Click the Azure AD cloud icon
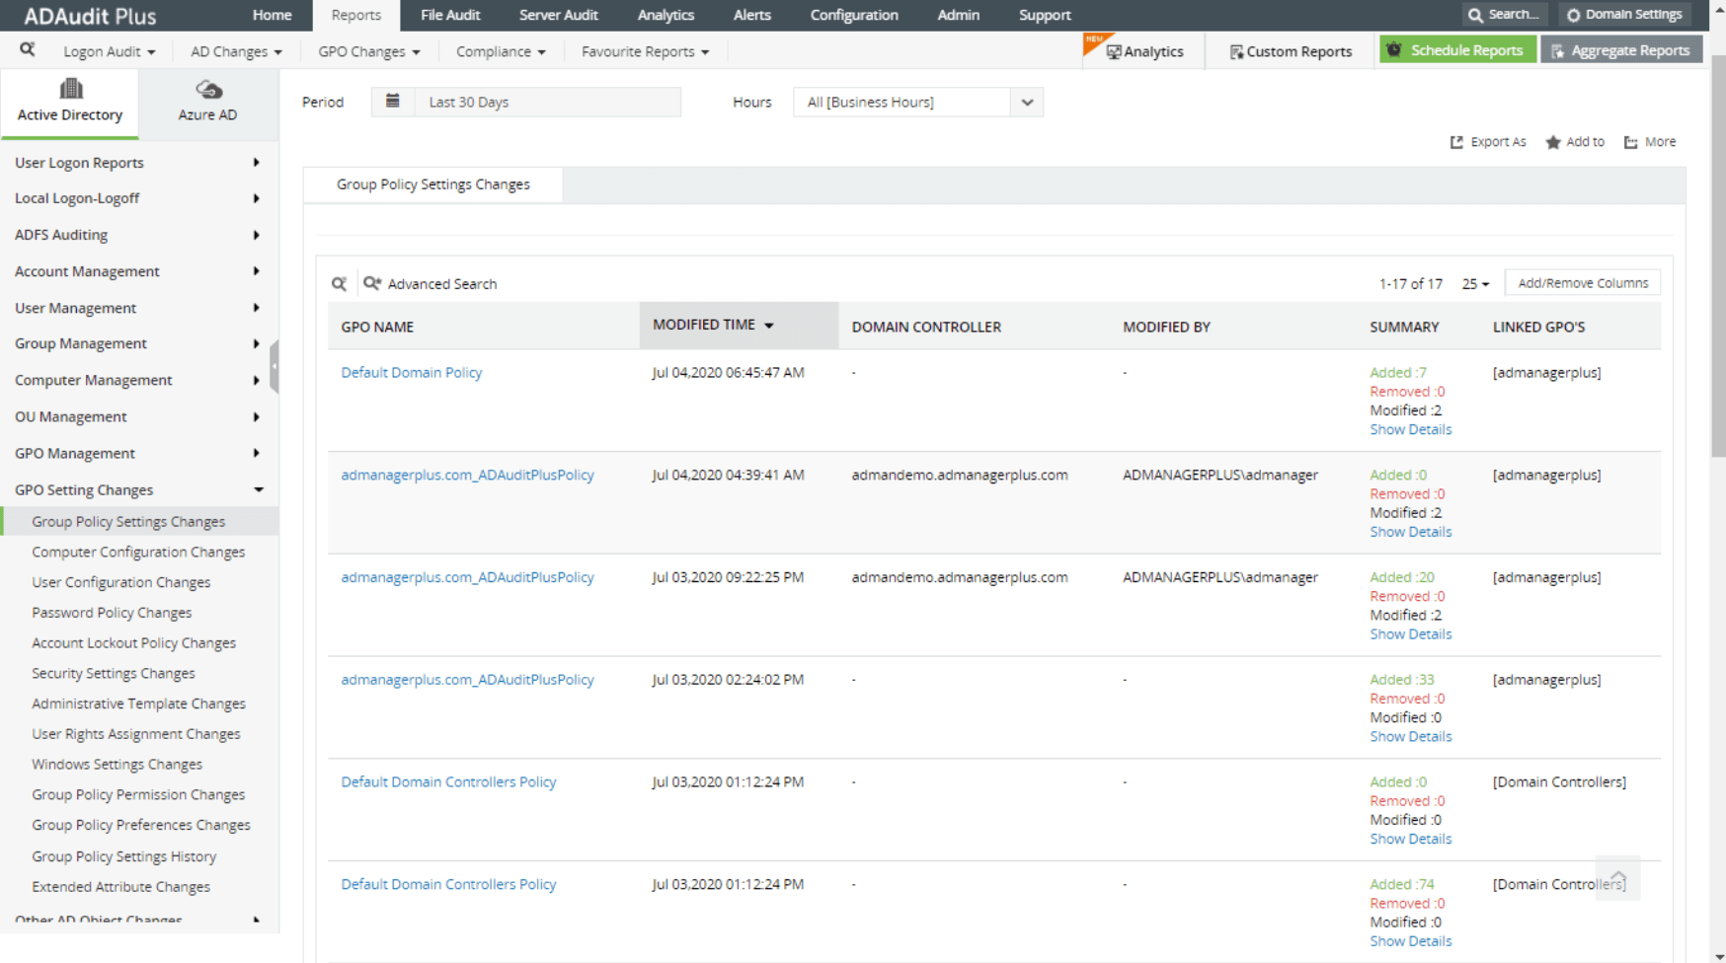This screenshot has width=1726, height=963. tap(208, 90)
